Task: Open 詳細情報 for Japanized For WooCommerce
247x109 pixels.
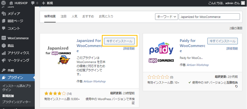Action: click(x=129, y=49)
